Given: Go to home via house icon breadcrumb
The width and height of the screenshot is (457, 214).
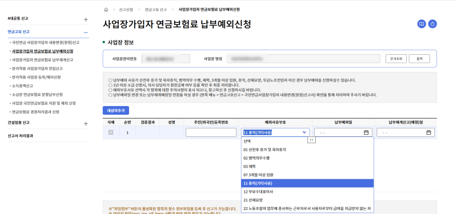Looking at the screenshot, I should point(106,10).
